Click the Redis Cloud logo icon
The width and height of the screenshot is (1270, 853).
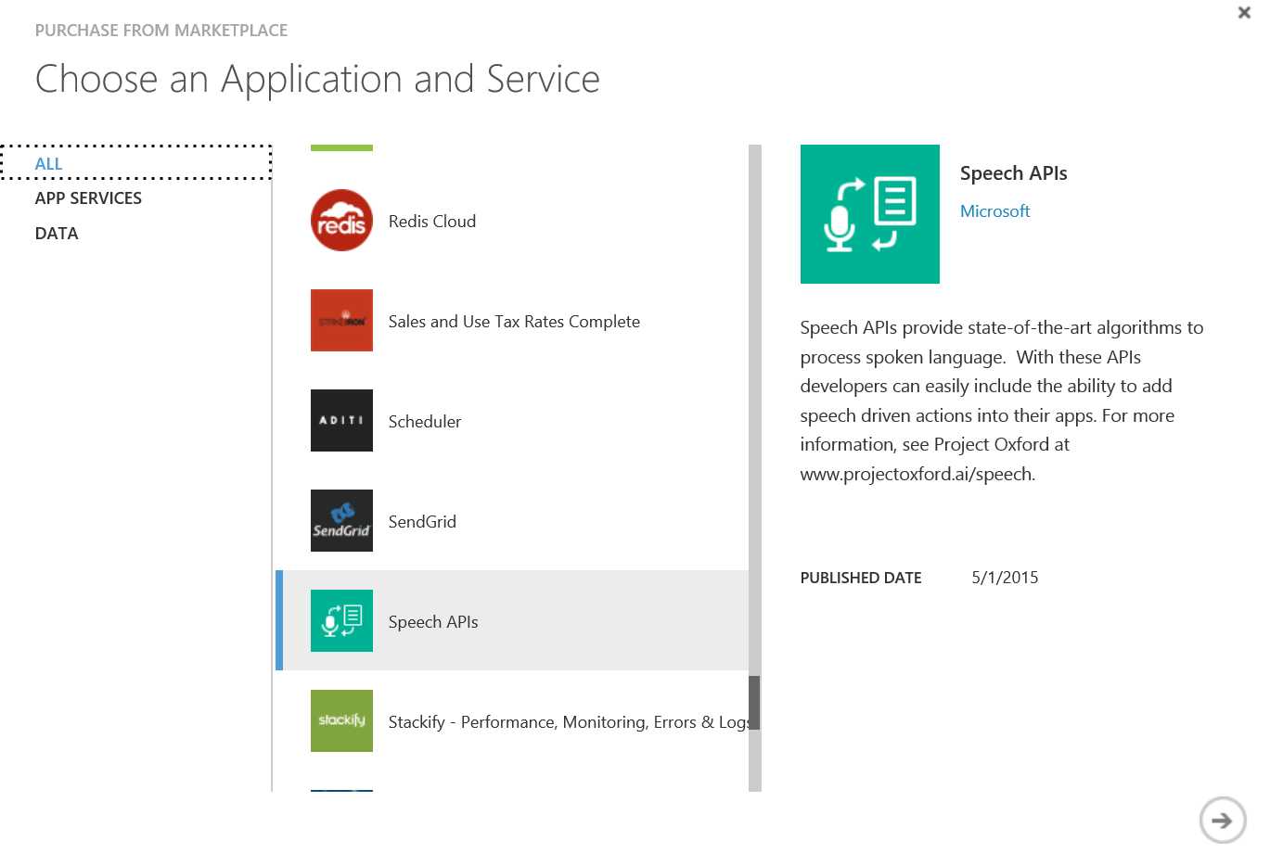pos(341,221)
